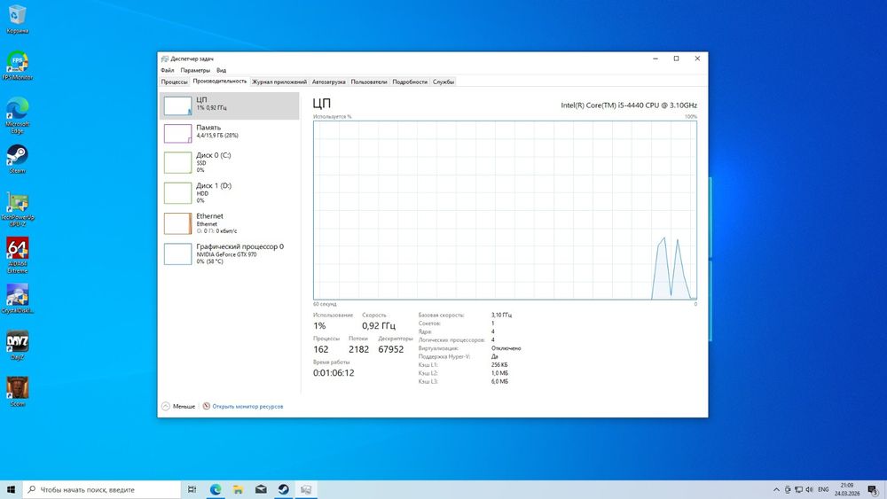Viewport: 887px width, 499px height.
Task: Select the DayZ desktop shortcut
Action: pyautogui.click(x=17, y=346)
